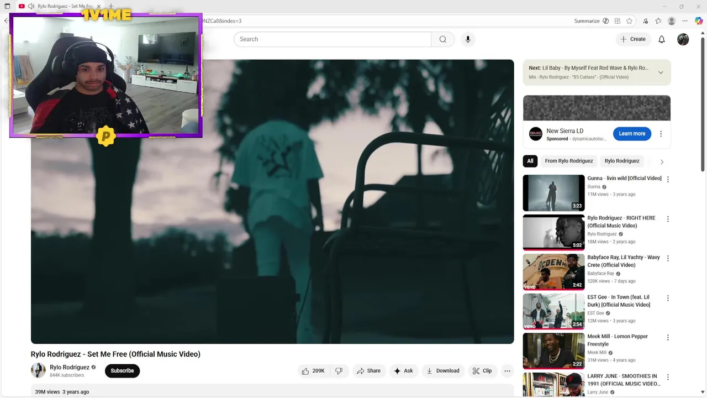The image size is (707, 398).
Task: Open options for EST Gee In Town video
Action: (x=668, y=298)
